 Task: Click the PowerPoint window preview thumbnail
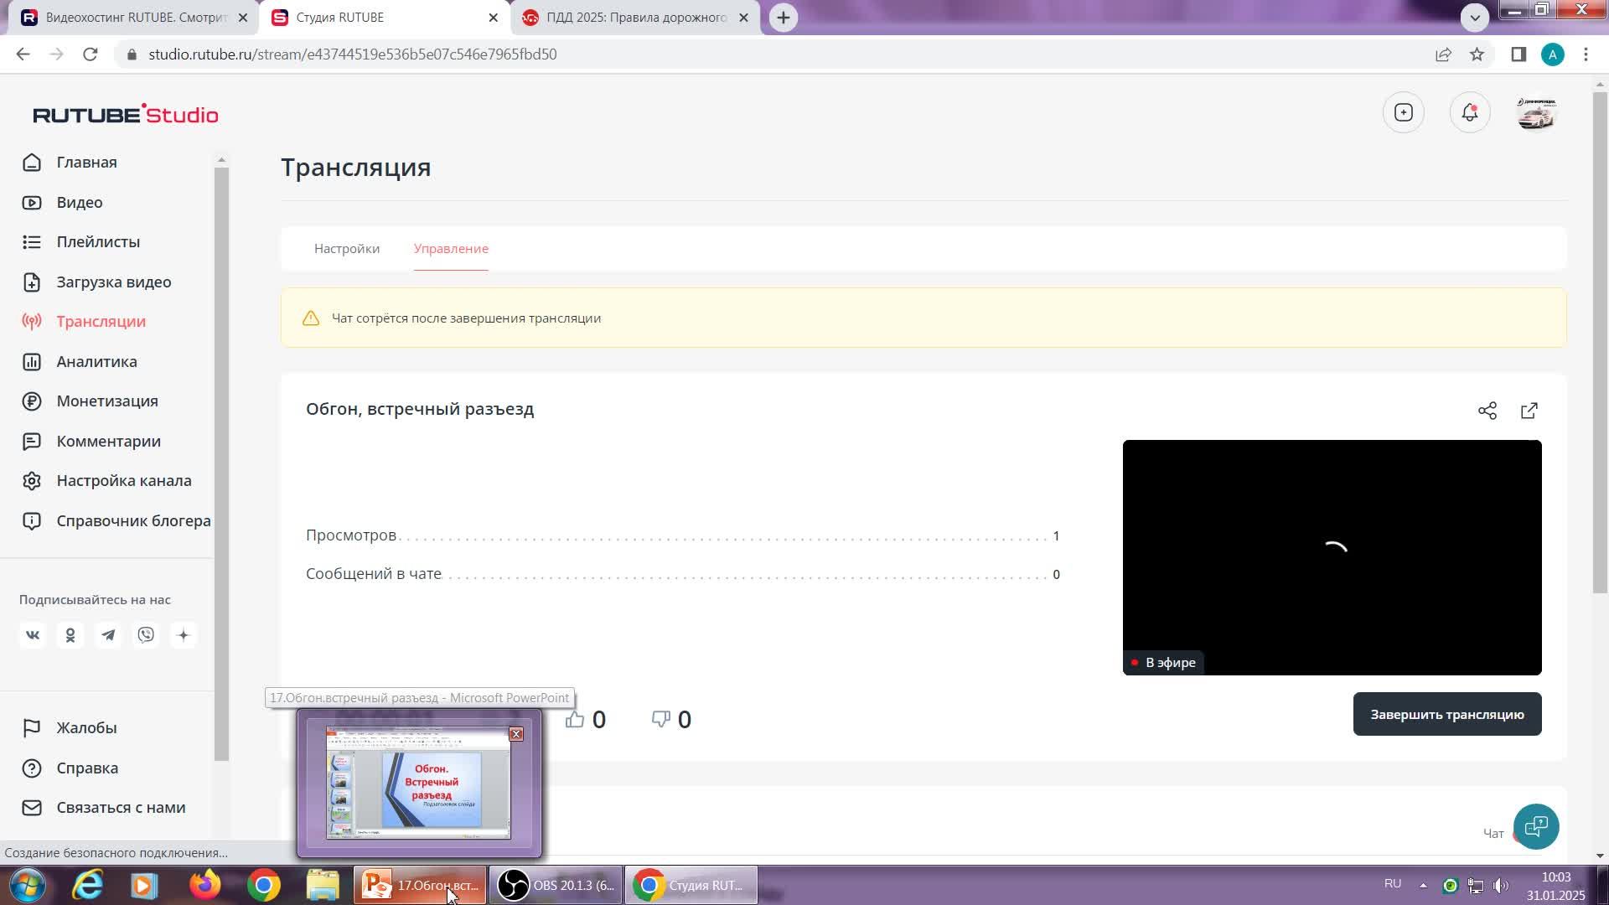(x=419, y=783)
